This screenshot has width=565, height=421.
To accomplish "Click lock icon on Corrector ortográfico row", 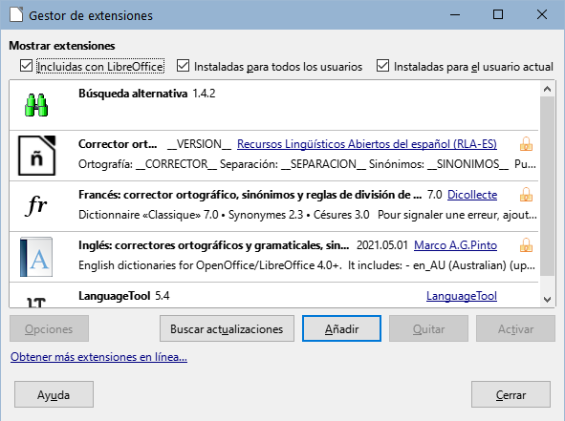I will point(526,144).
